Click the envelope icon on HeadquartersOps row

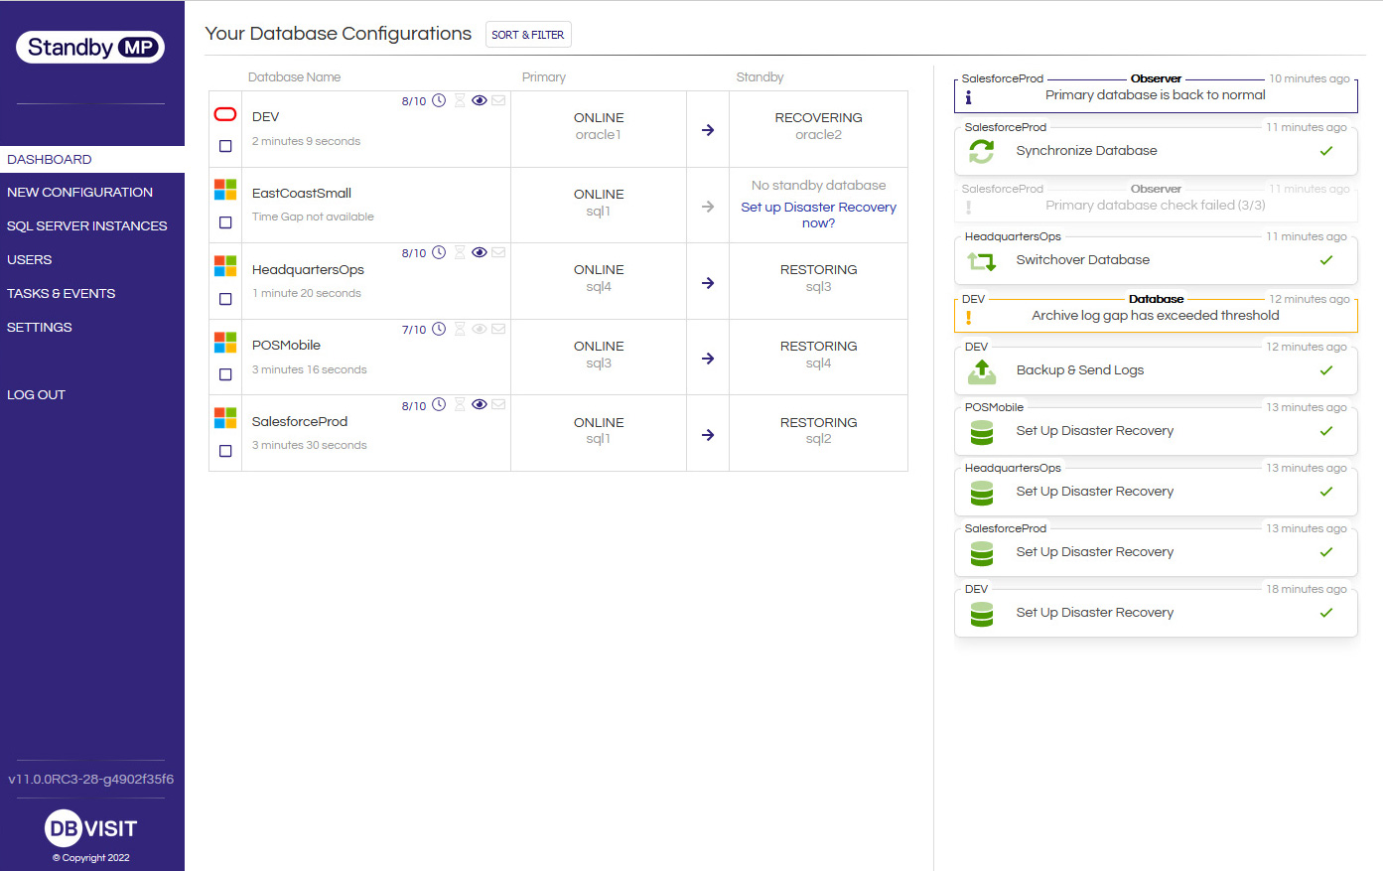[498, 252]
